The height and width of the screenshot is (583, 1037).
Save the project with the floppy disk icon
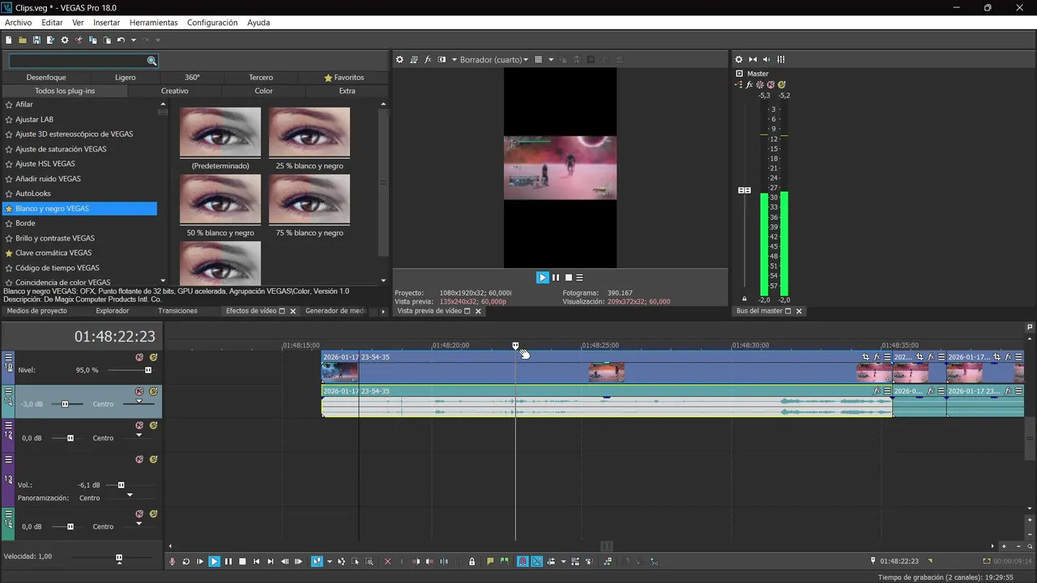click(36, 40)
